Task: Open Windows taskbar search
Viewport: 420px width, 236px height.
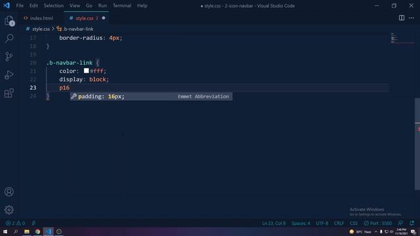Action: click(x=16, y=231)
